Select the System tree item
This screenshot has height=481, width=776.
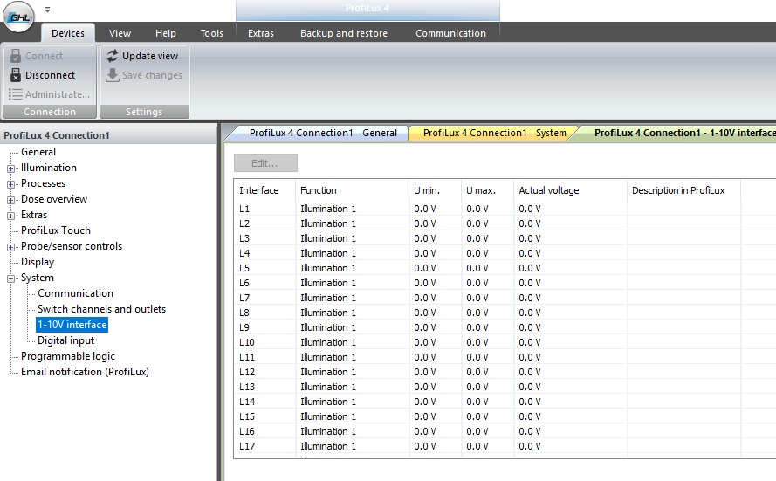coord(38,278)
